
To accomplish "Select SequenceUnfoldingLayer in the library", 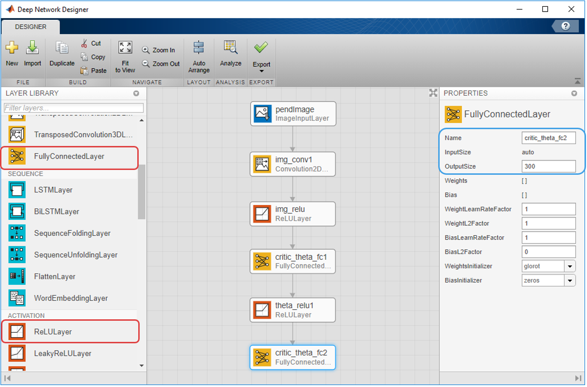I will click(70, 254).
